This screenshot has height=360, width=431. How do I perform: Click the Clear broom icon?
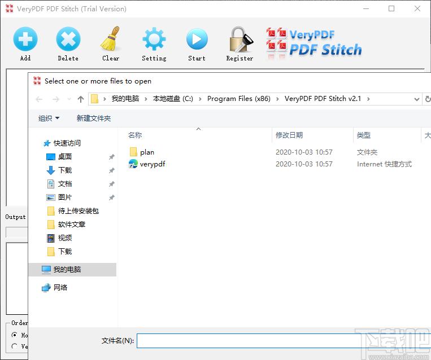111,39
